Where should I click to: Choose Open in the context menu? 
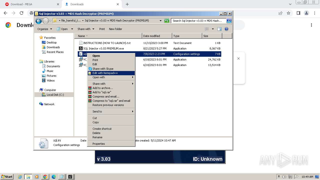pyautogui.click(x=111, y=56)
